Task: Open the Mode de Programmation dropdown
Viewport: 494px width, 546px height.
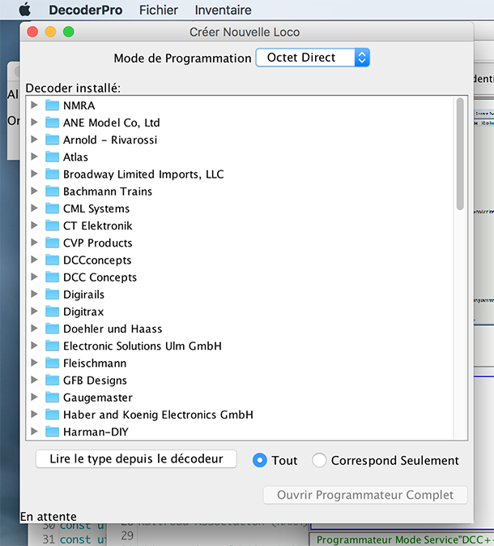Action: point(313,58)
